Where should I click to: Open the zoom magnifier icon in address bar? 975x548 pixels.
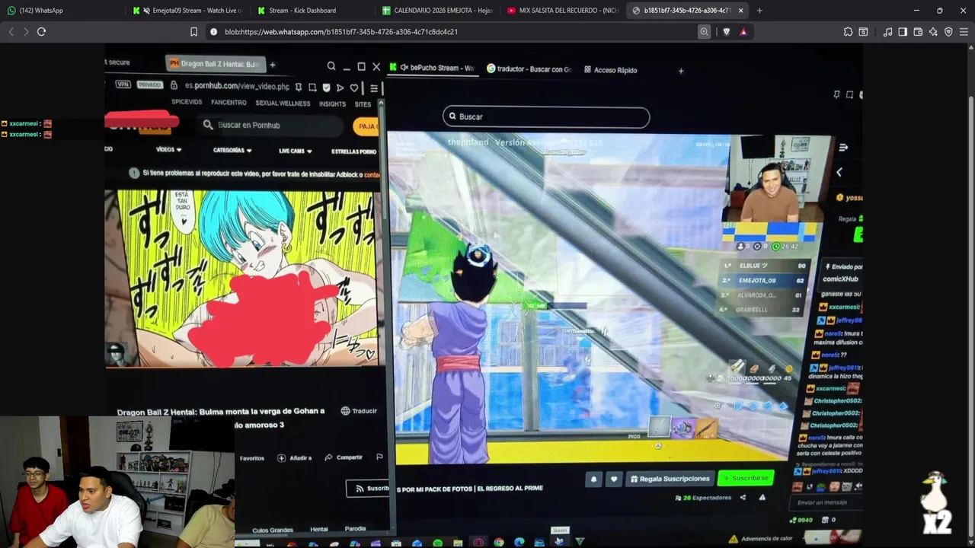click(704, 32)
